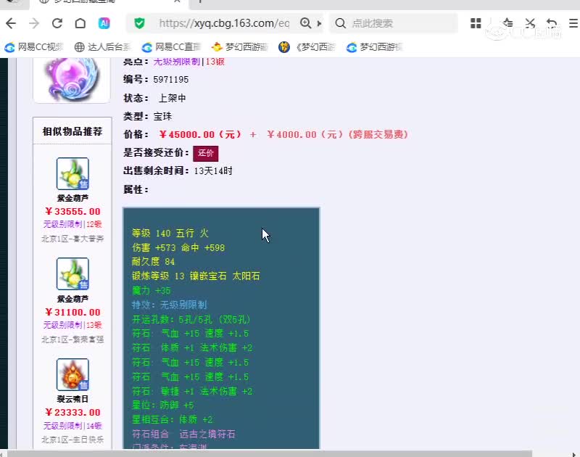580x457 pixels.
Task: Click the 锻炼等级 13 镶嵌宝石 太阳石 line
Action: [196, 276]
